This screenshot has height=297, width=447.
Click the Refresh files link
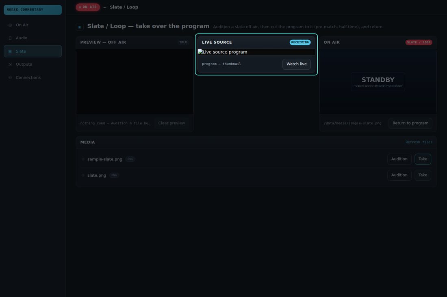coord(419,142)
